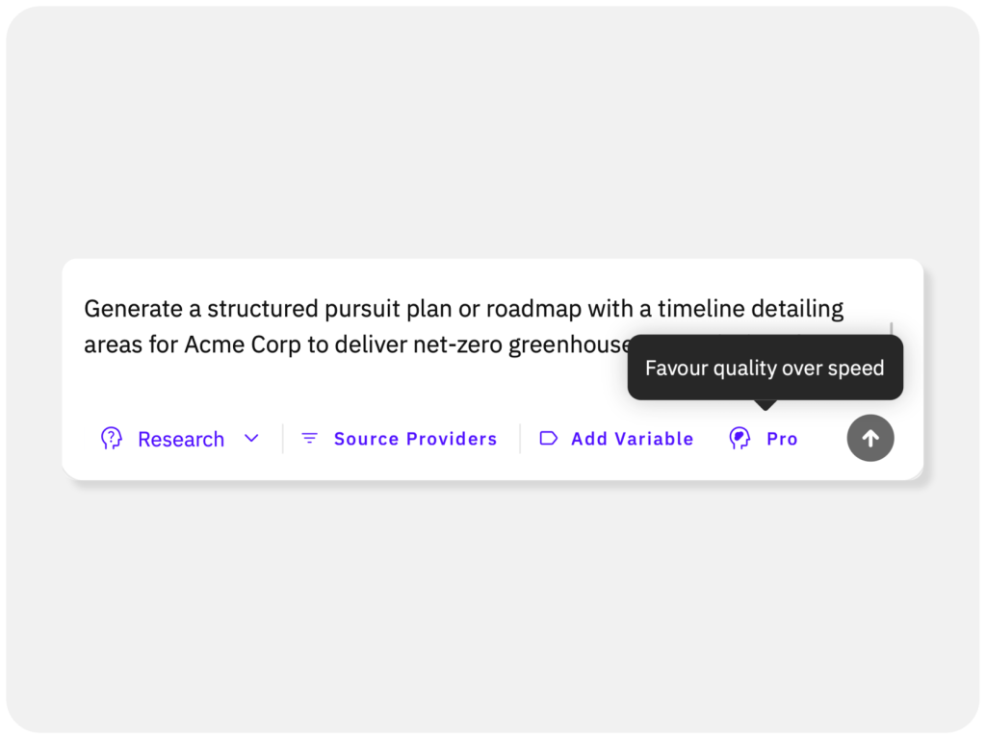Screen dimensions: 986x739
Task: Open the Source Providers options
Action: [x=415, y=439]
